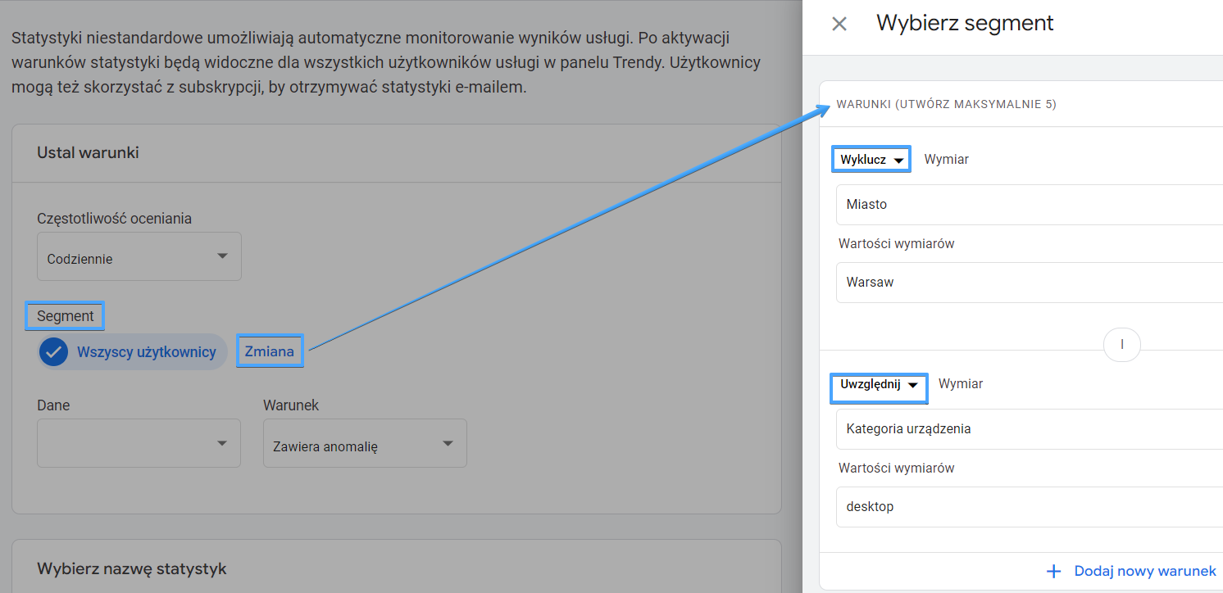Click the I operator circle between conditions

coord(1122,345)
